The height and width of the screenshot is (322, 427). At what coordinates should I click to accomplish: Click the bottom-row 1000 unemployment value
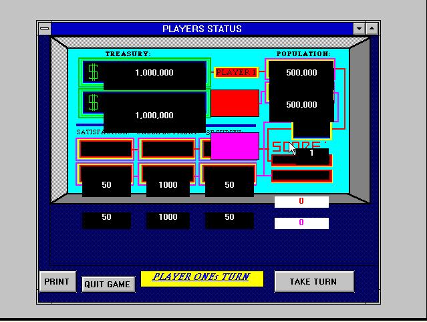coord(168,218)
